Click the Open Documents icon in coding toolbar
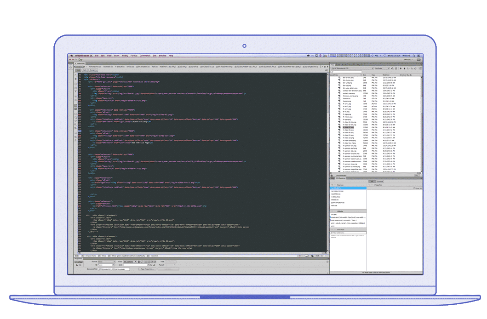The image size is (487, 319). click(x=75, y=75)
